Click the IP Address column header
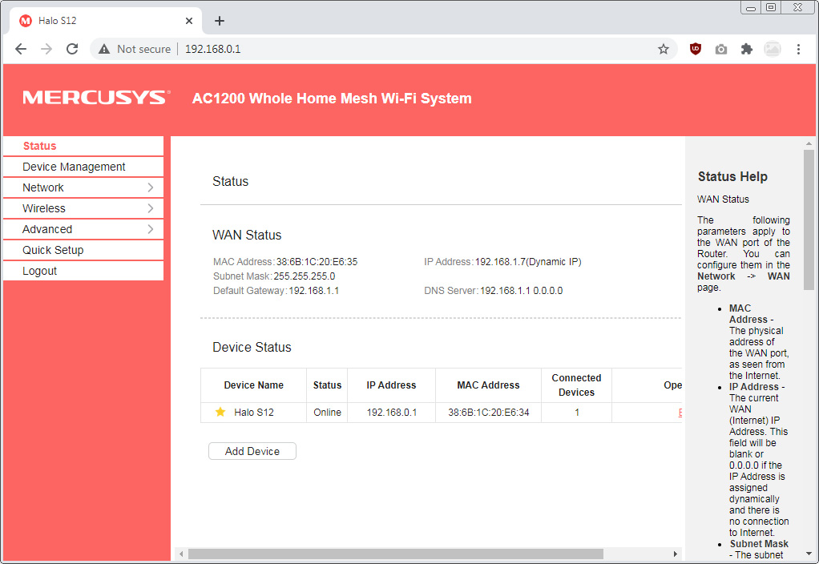 click(391, 385)
